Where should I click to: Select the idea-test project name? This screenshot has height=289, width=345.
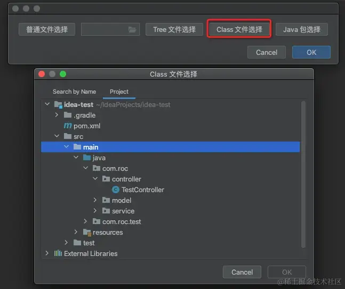click(78, 104)
